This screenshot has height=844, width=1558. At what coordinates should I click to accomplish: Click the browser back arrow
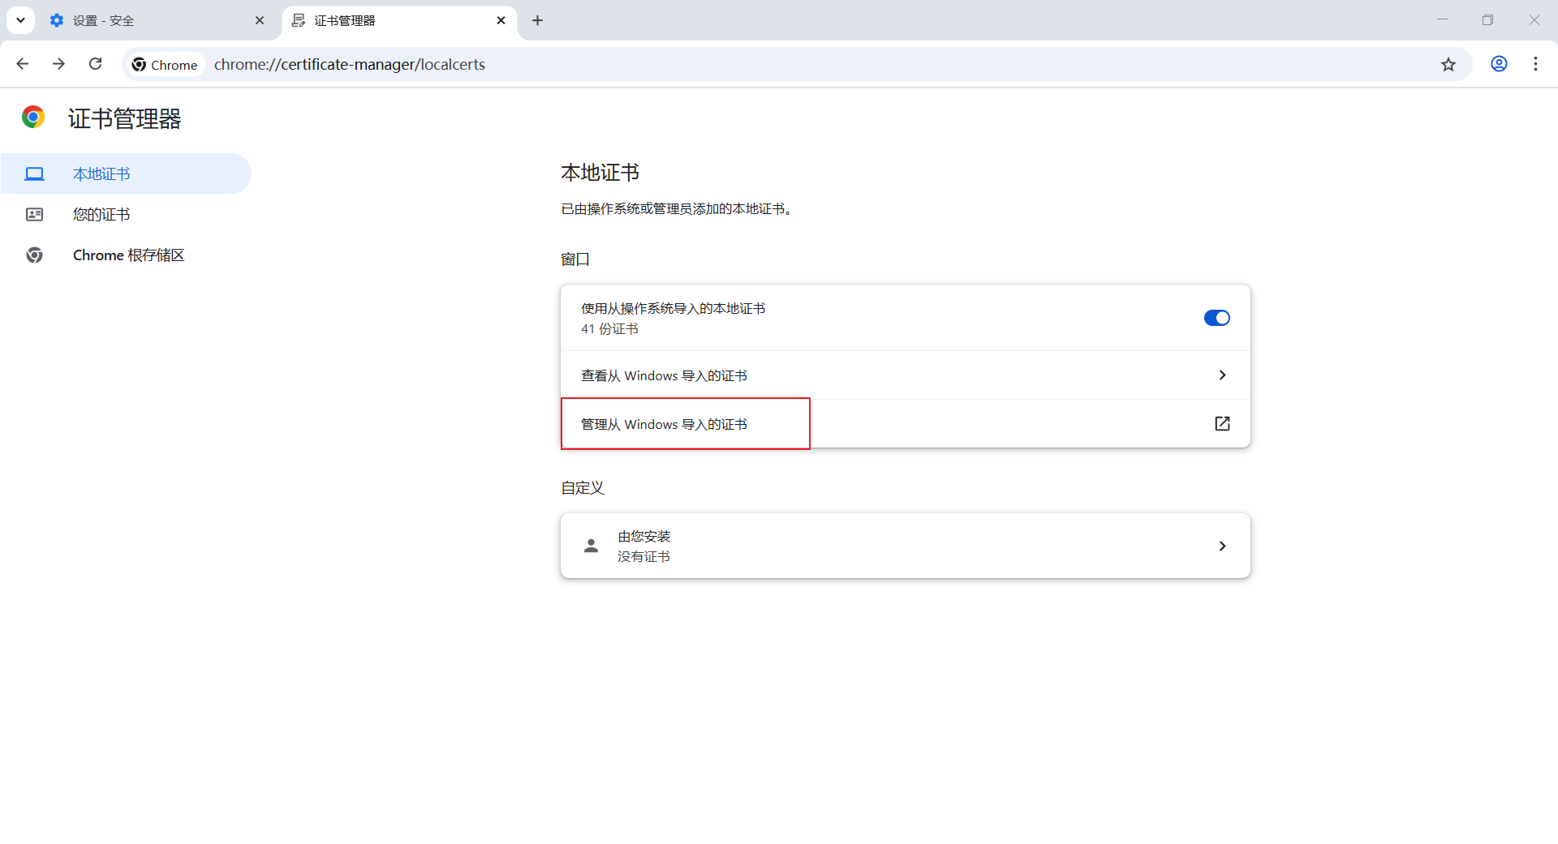(x=23, y=64)
